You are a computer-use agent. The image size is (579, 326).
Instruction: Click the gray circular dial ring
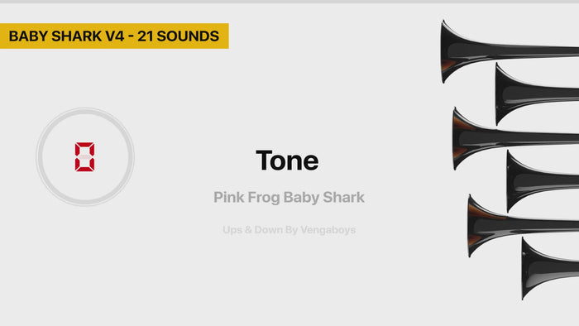click(x=85, y=157)
